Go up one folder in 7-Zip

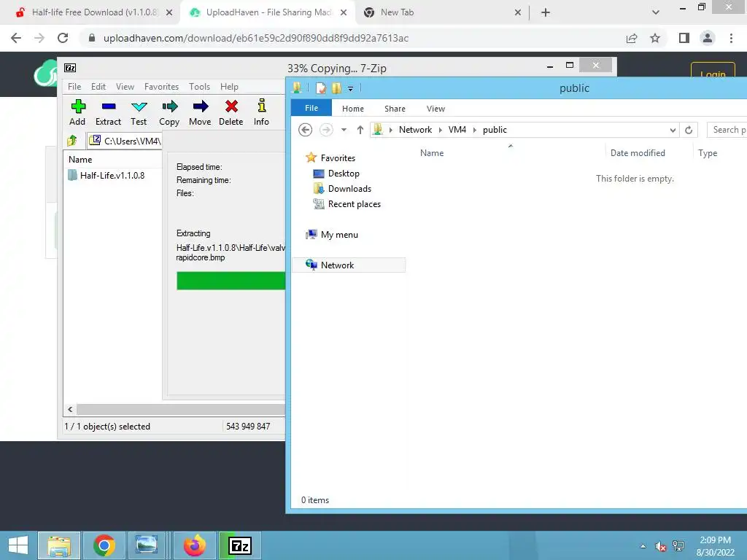(72, 141)
